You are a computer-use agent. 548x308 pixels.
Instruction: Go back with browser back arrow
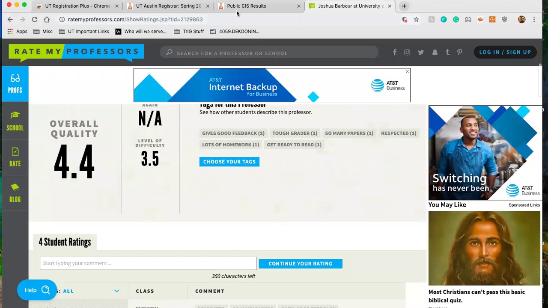tap(10, 19)
